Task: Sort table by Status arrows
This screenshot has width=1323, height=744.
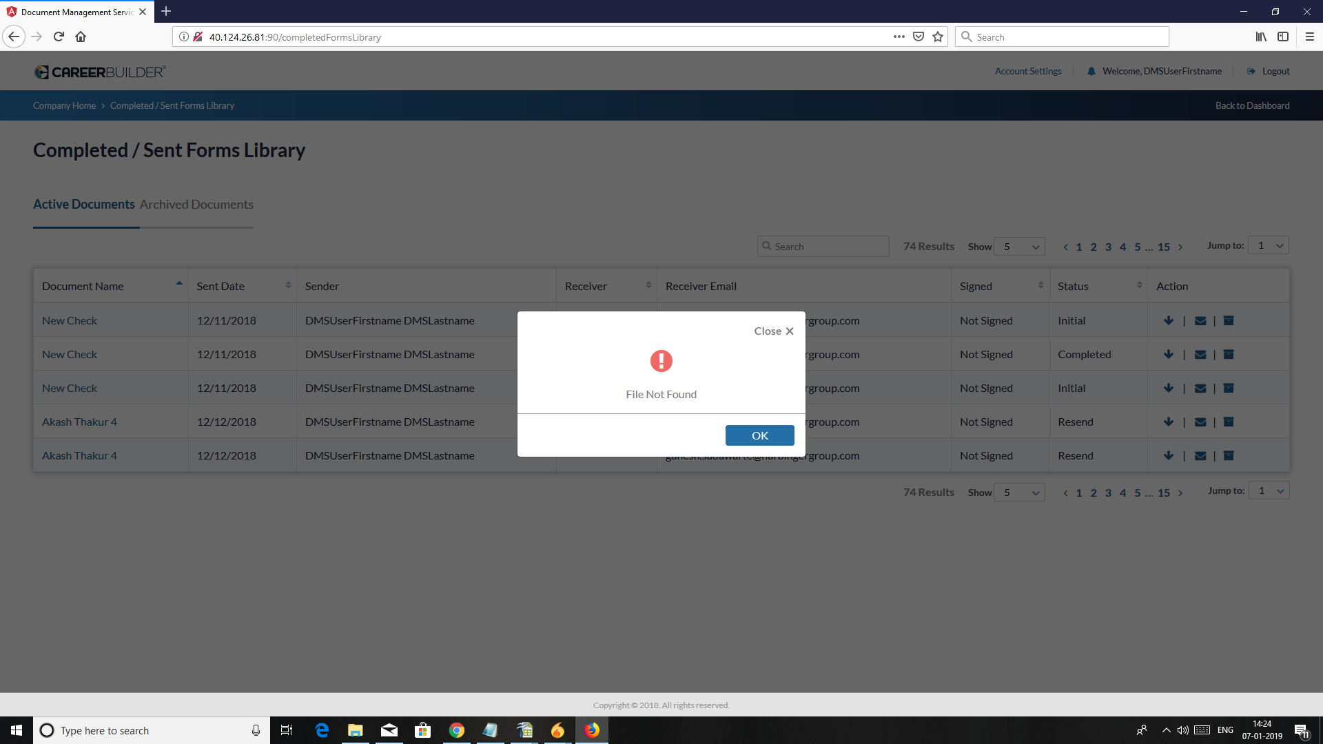Action: pyautogui.click(x=1140, y=285)
